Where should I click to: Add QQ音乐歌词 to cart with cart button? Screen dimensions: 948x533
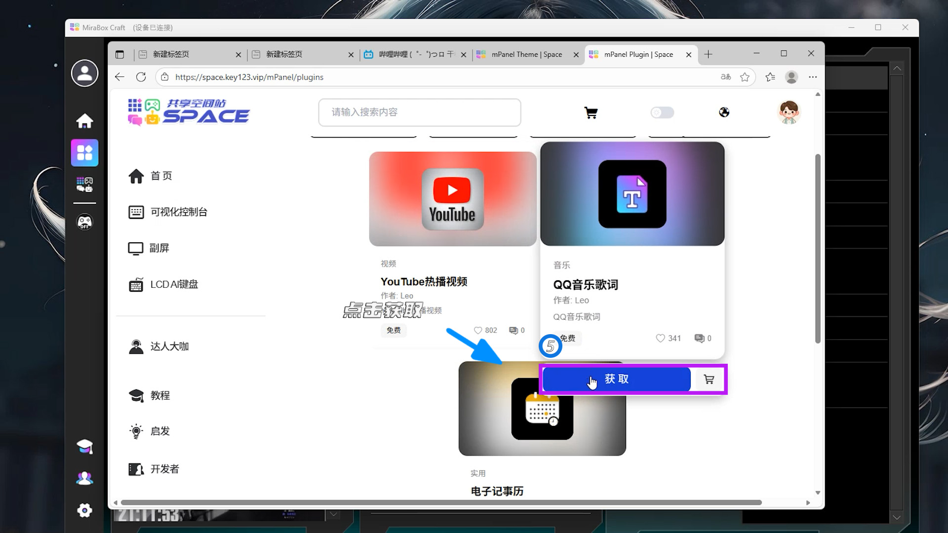[709, 379]
